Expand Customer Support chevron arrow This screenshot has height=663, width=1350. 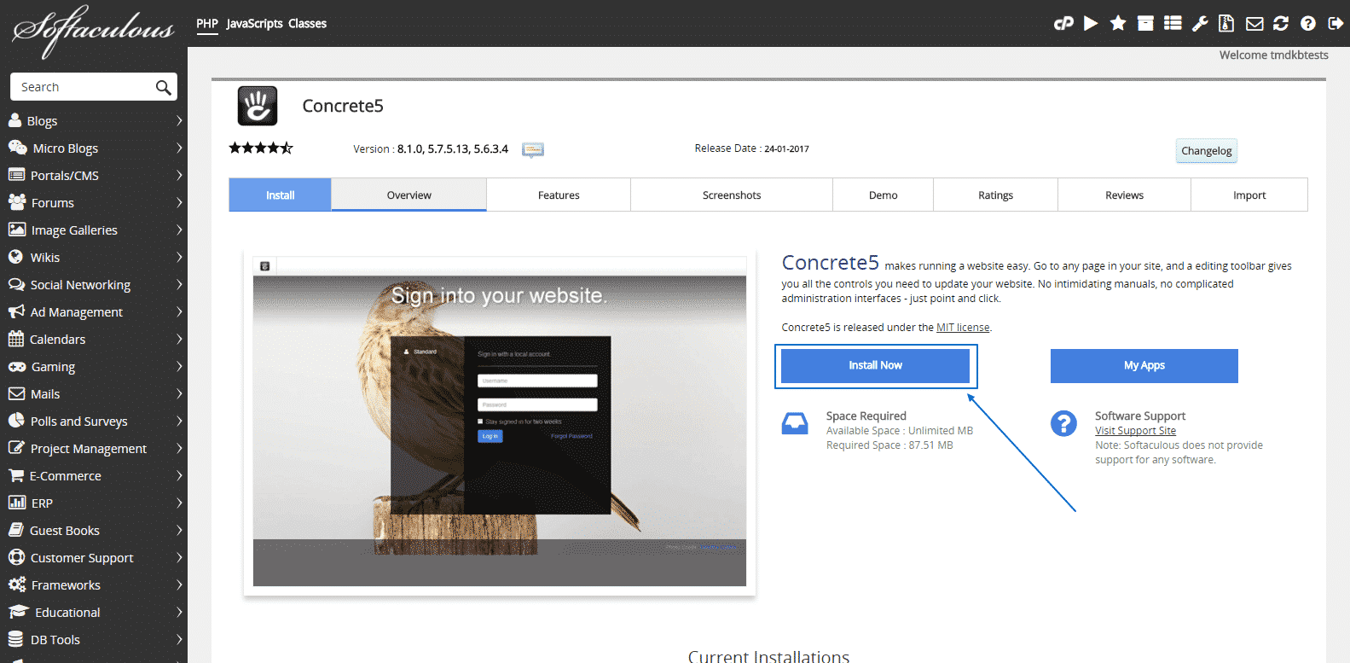click(179, 557)
